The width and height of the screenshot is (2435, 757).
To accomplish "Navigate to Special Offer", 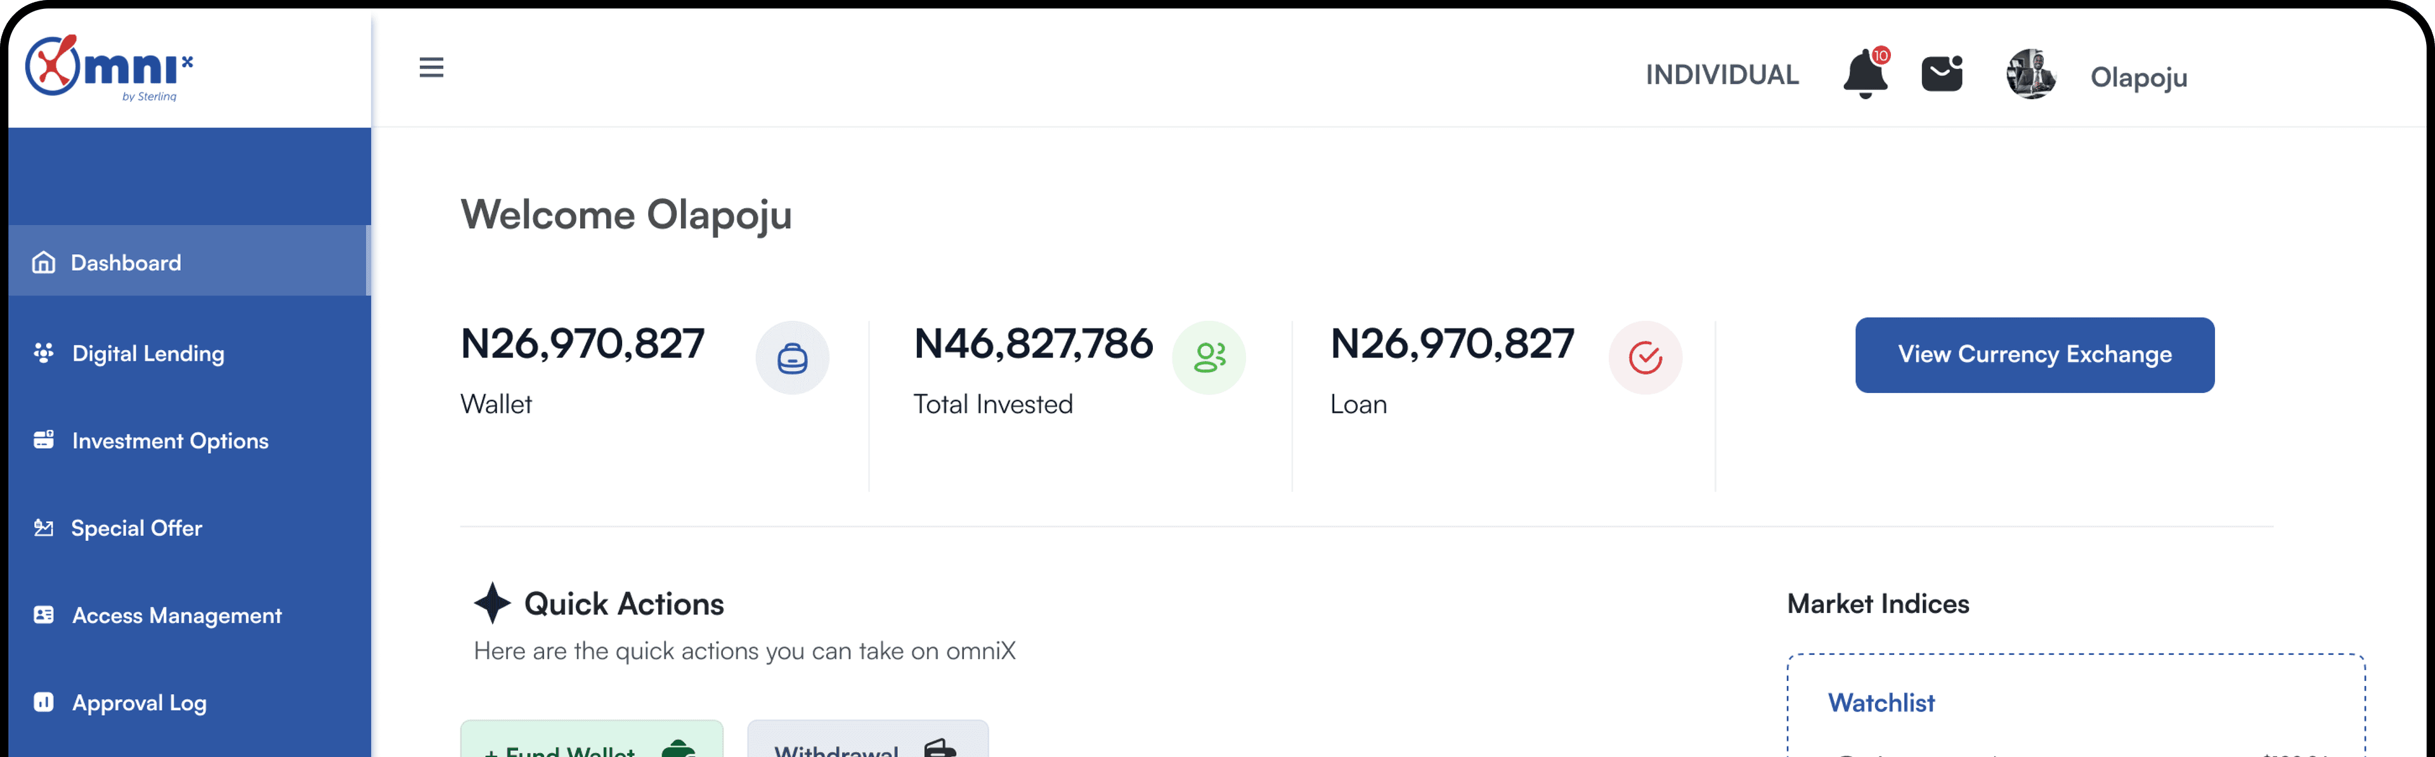I will [136, 527].
